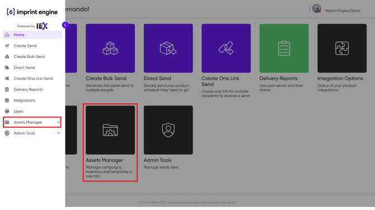The width and height of the screenshot is (375, 210).
Task: Click the Admin Tools shield sidebar icon
Action: point(7,133)
